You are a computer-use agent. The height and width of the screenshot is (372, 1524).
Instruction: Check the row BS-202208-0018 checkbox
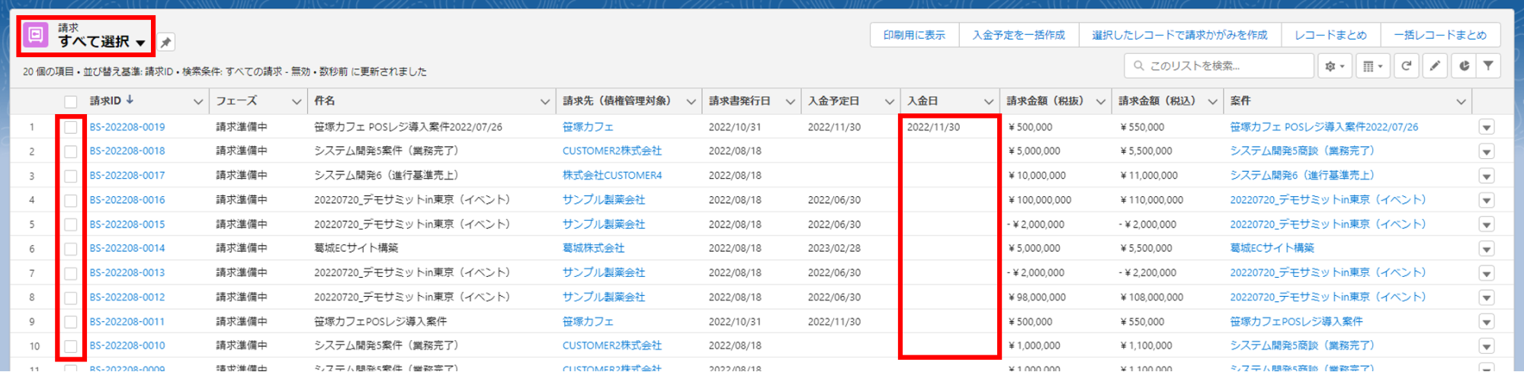click(71, 151)
